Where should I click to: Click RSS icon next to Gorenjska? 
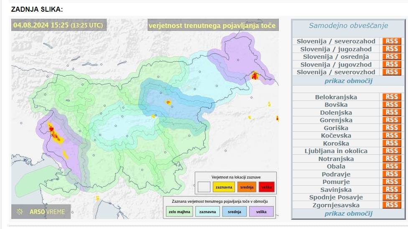pyautogui.click(x=391, y=120)
